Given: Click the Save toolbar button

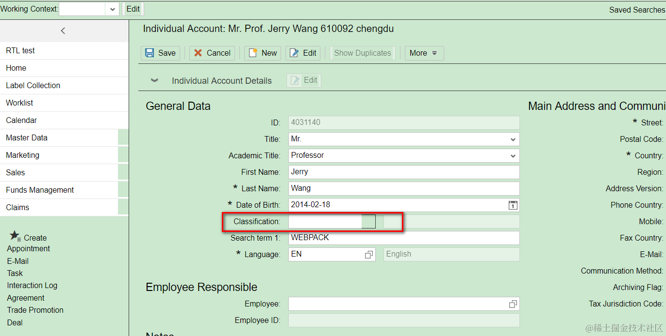Looking at the screenshot, I should pos(160,53).
